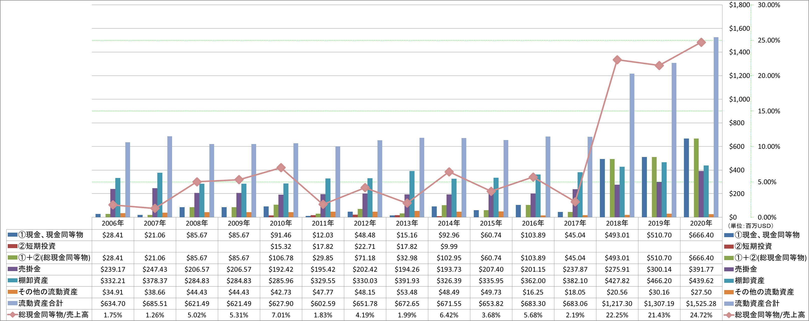The height and width of the screenshot is (321, 809).
Task: Click the axis label $1,800
Action: 739,5
